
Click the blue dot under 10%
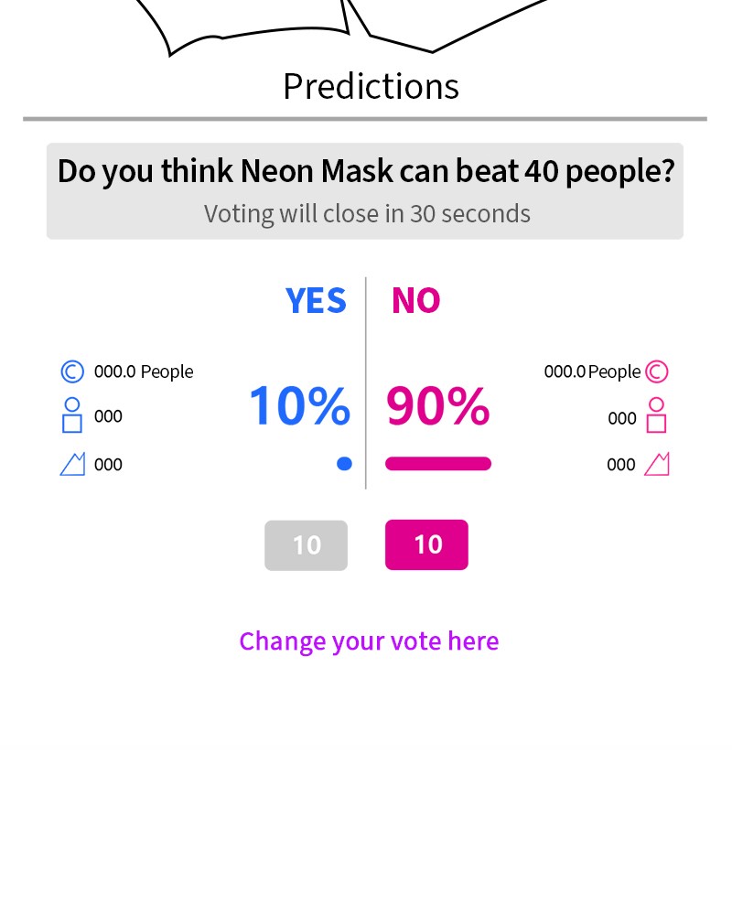pyautogui.click(x=344, y=464)
